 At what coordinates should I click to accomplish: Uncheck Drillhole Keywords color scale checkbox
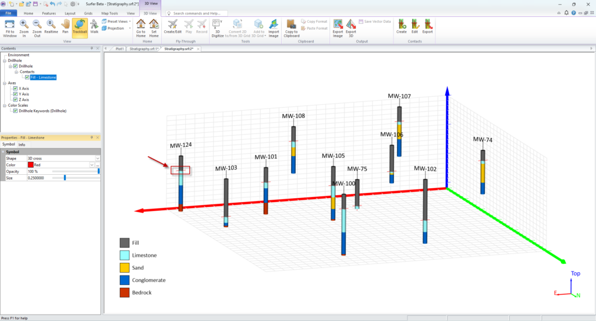[x=15, y=111]
